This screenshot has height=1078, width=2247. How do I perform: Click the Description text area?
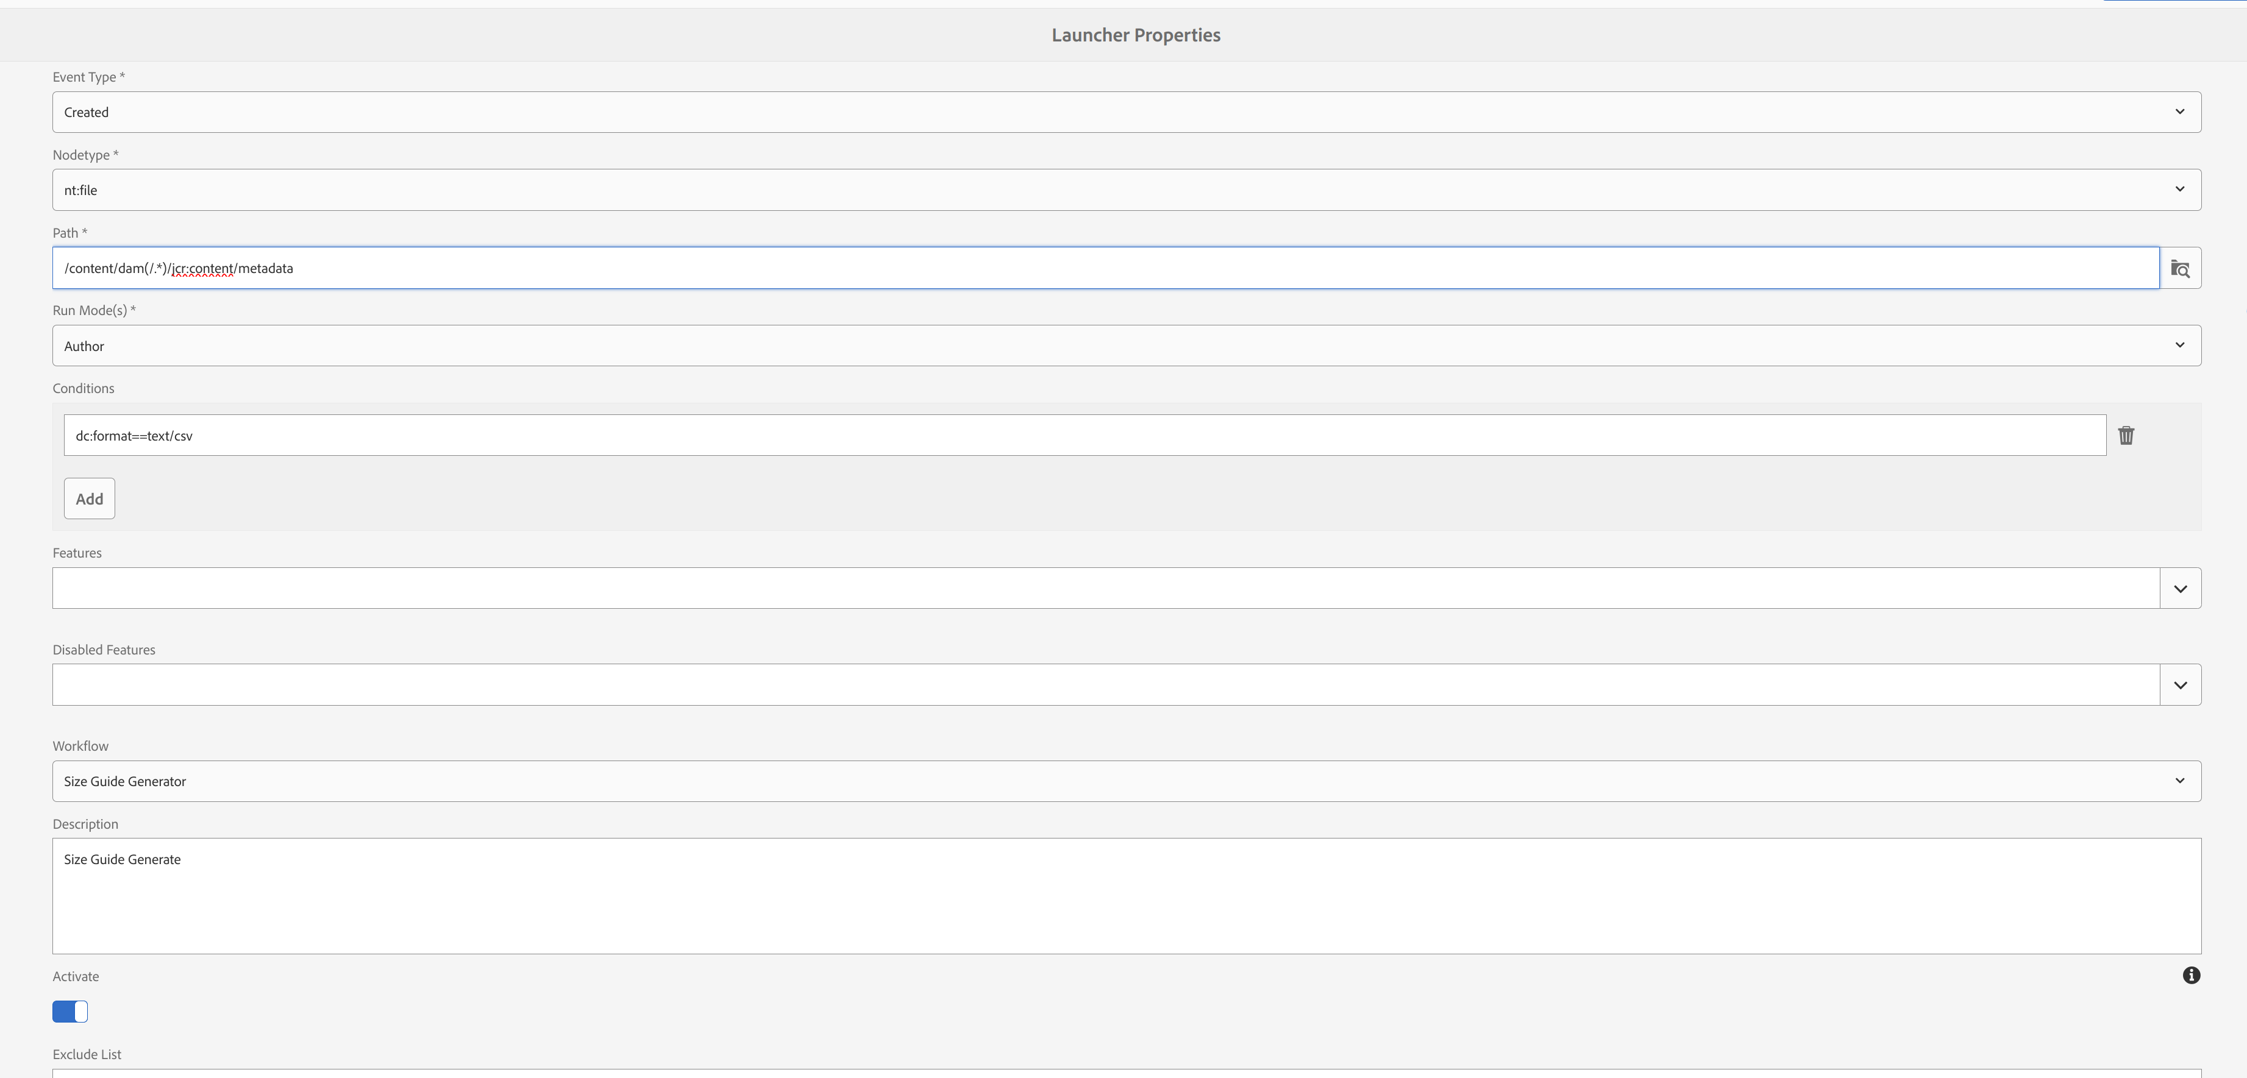[1125, 896]
